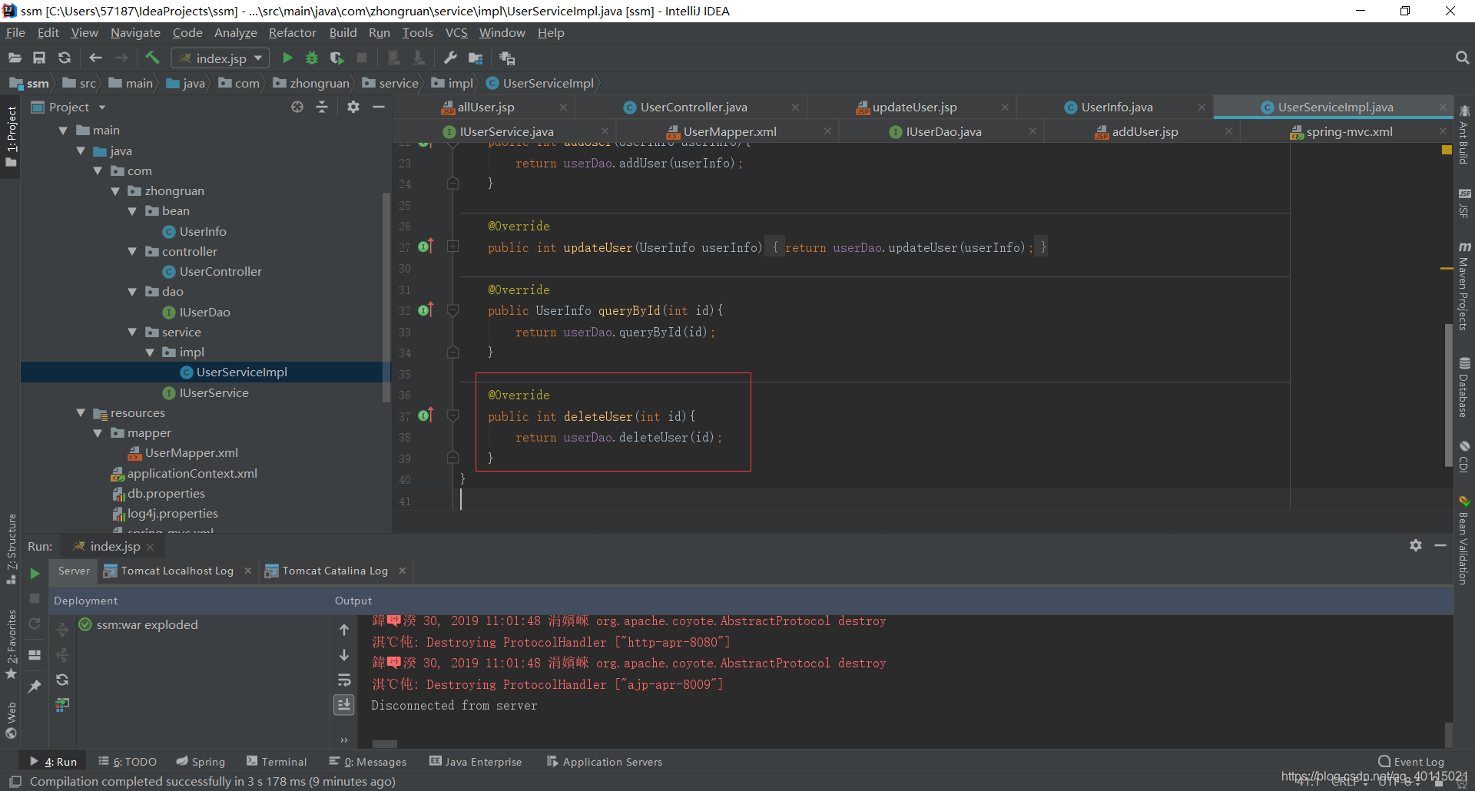The image size is (1475, 791).
Task: Click the Synchronize toolbar icon
Action: (65, 58)
